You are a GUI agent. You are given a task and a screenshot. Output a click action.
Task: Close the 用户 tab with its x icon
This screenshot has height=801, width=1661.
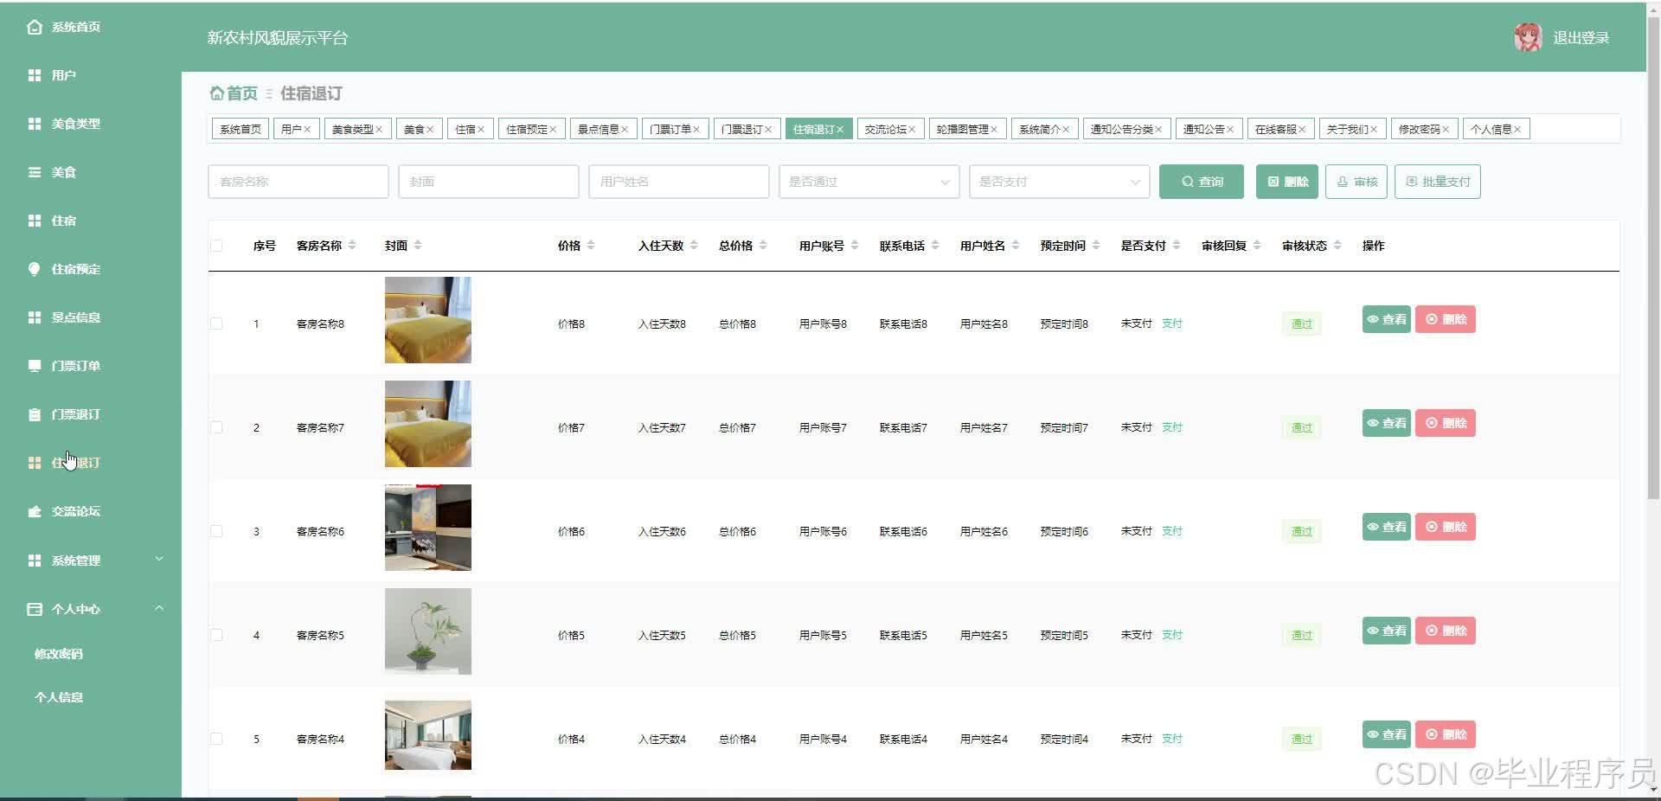click(x=307, y=130)
